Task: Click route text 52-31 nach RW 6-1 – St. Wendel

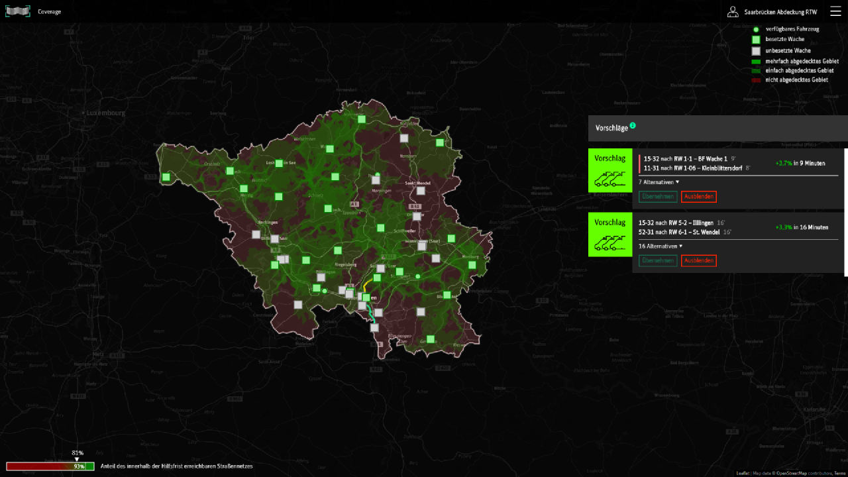Action: (679, 233)
